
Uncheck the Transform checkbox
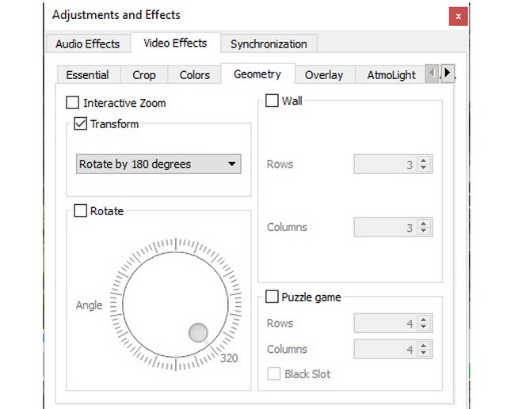pyautogui.click(x=80, y=123)
